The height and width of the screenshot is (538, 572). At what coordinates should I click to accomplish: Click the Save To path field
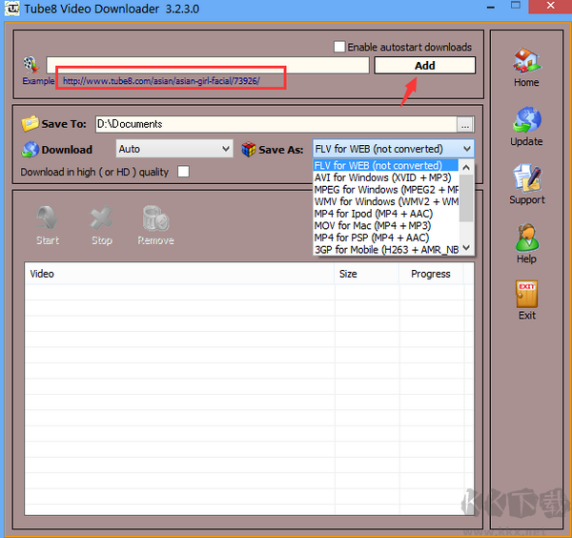click(276, 124)
